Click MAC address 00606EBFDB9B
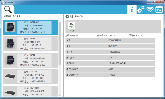The width and height of the screenshot is (165, 99). [x=38, y=65]
